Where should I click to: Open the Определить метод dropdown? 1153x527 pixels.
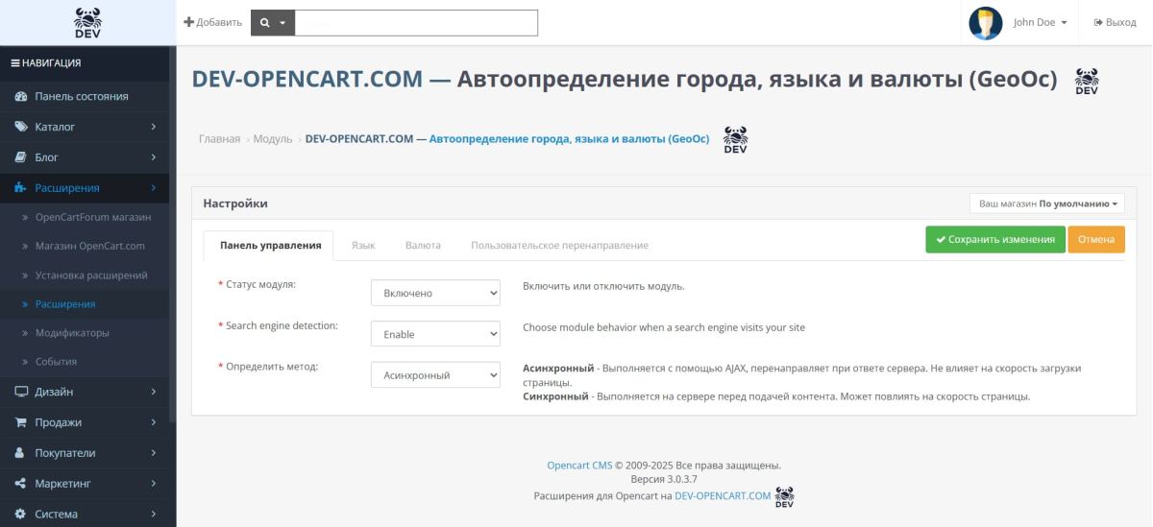435,375
